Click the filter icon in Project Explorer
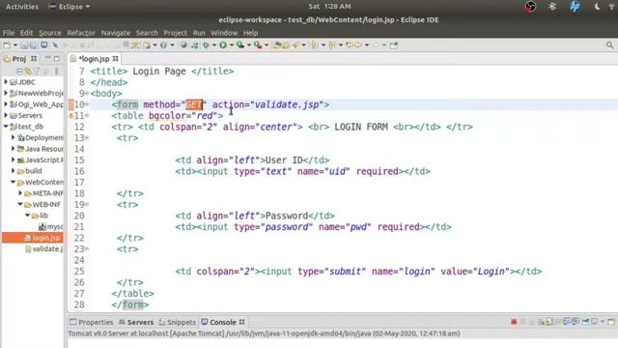This screenshot has height=348, width=618. pos(37,72)
